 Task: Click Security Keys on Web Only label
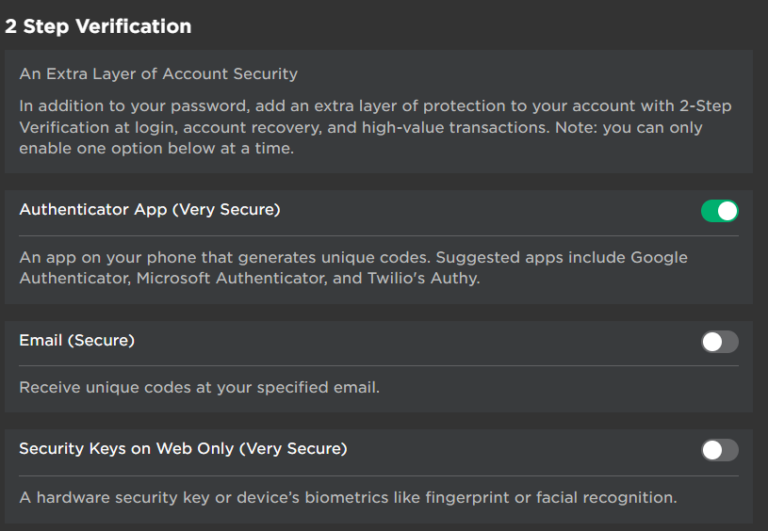[183, 449]
